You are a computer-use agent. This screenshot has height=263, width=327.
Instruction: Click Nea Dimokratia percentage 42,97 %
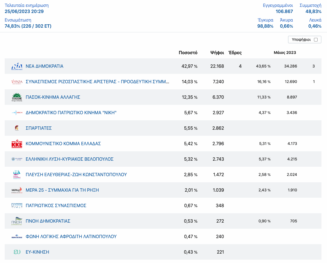pos(189,66)
